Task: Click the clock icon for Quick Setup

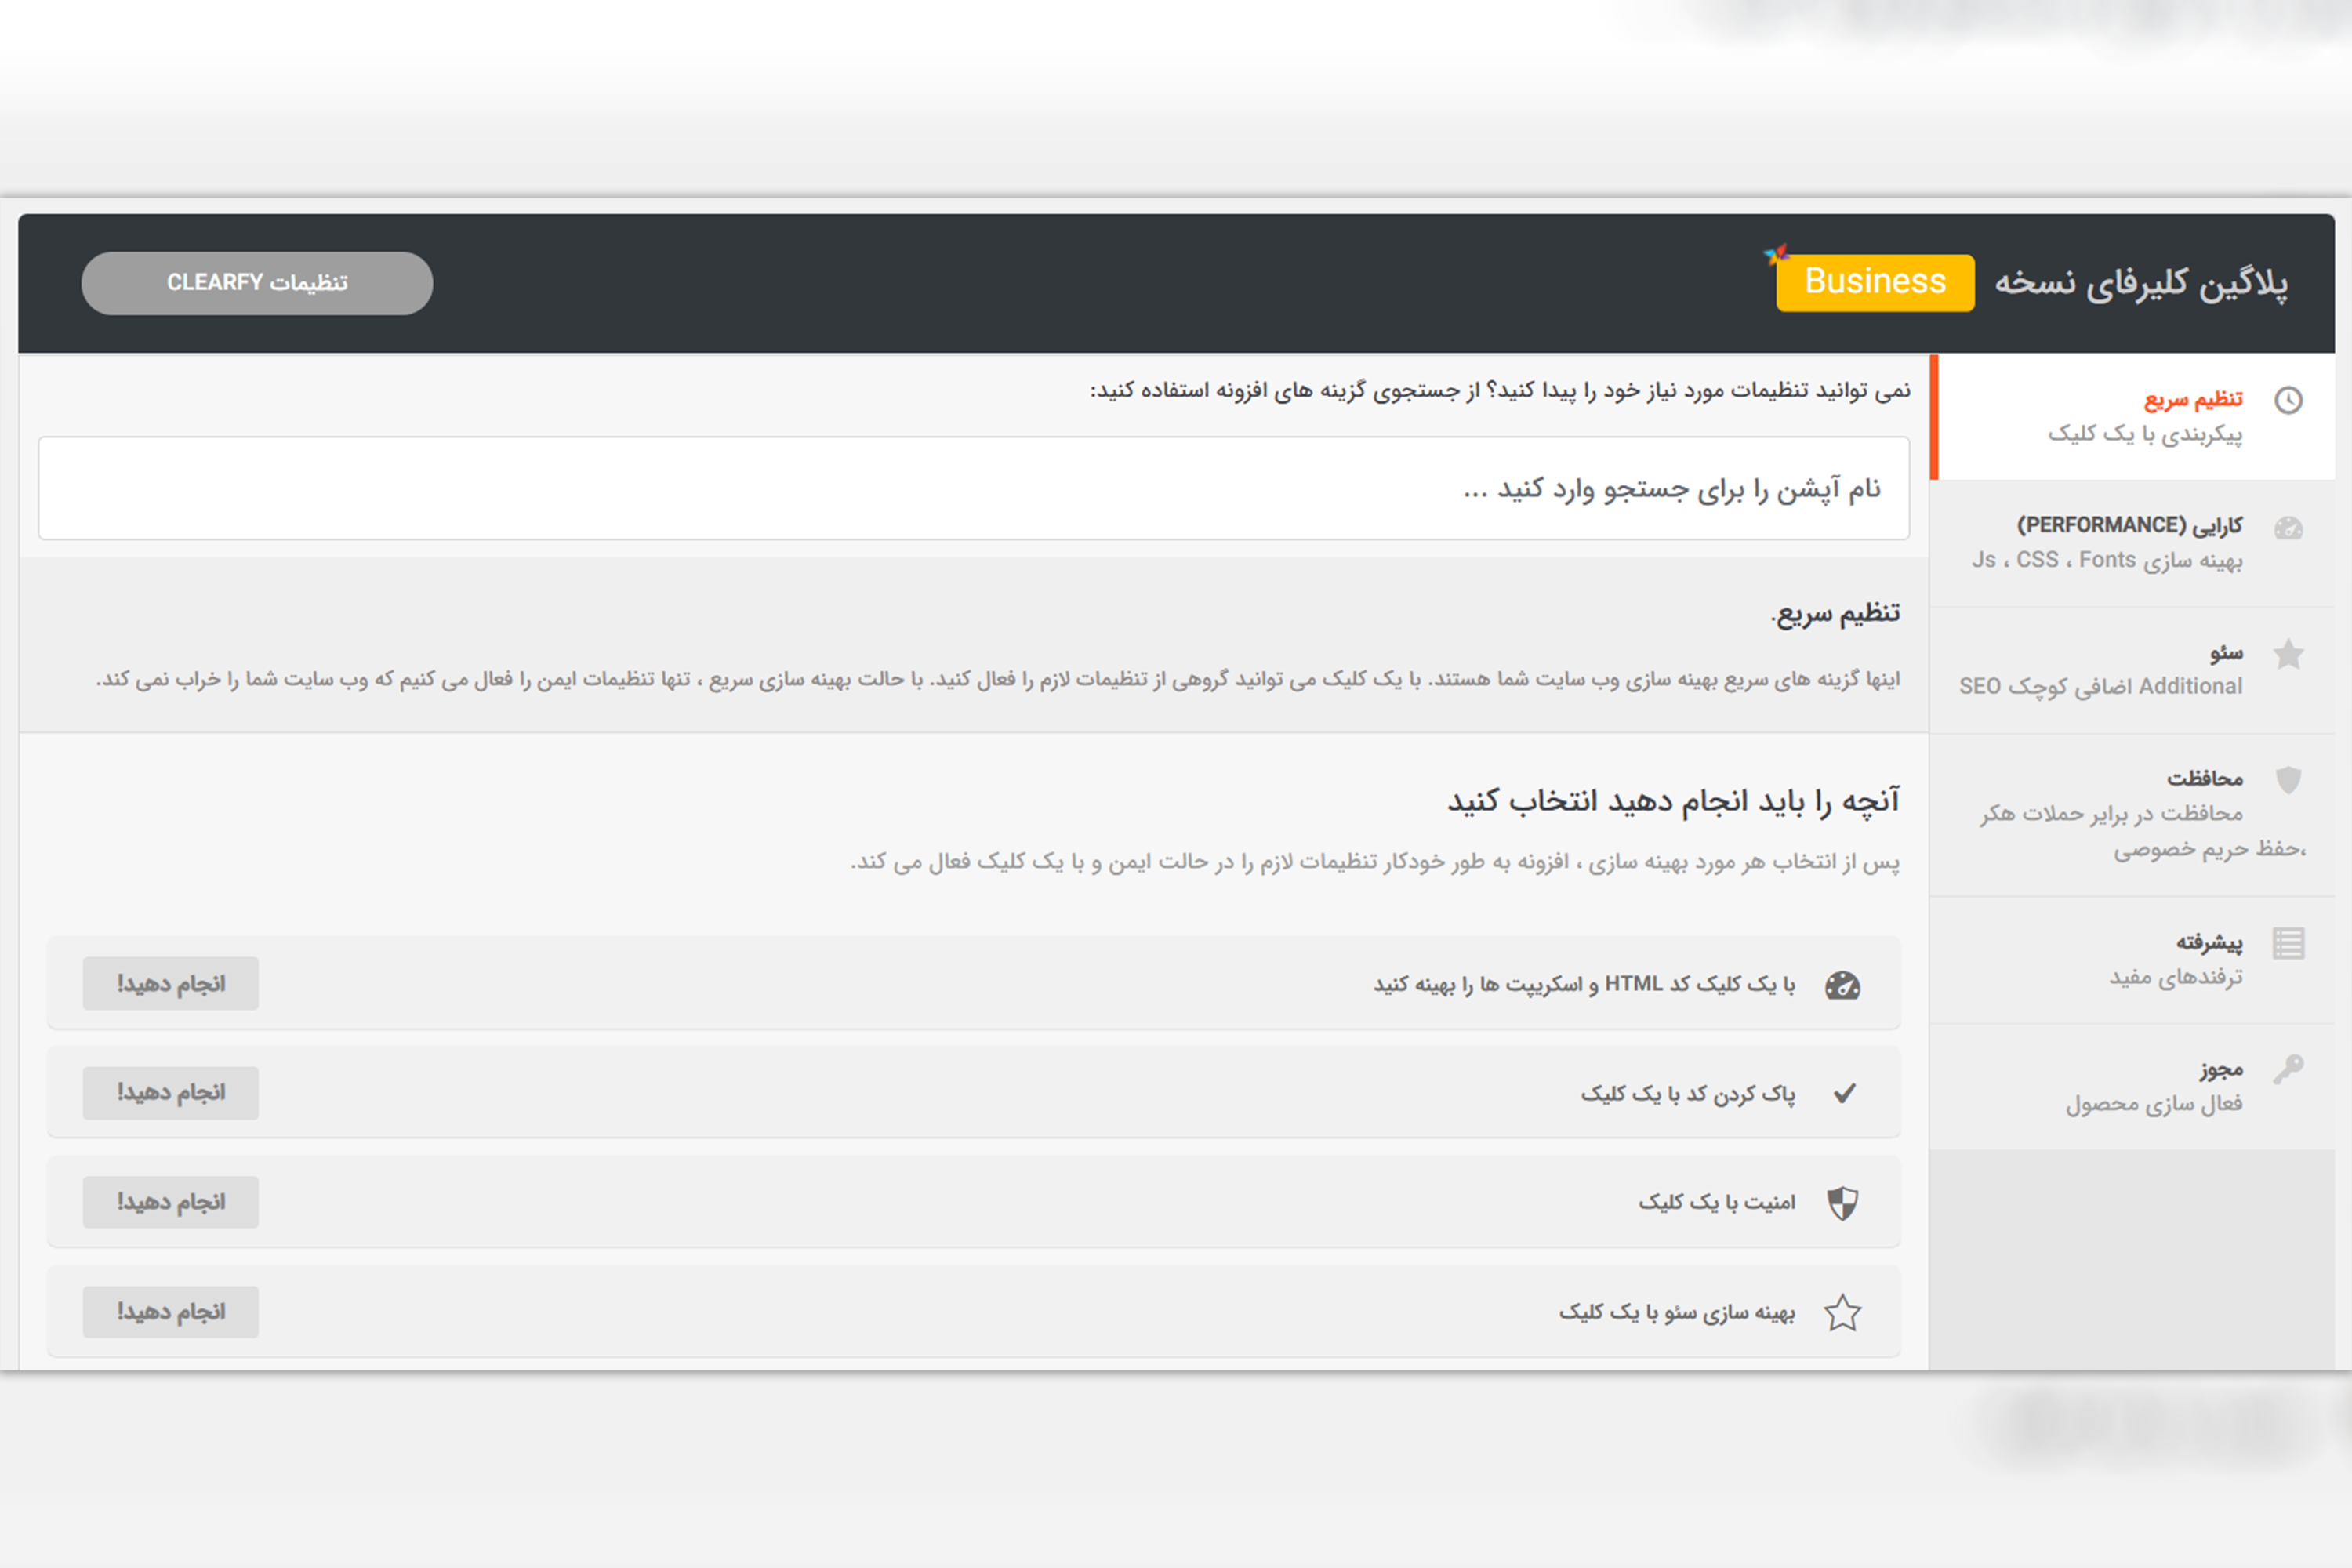Action: click(x=2288, y=400)
